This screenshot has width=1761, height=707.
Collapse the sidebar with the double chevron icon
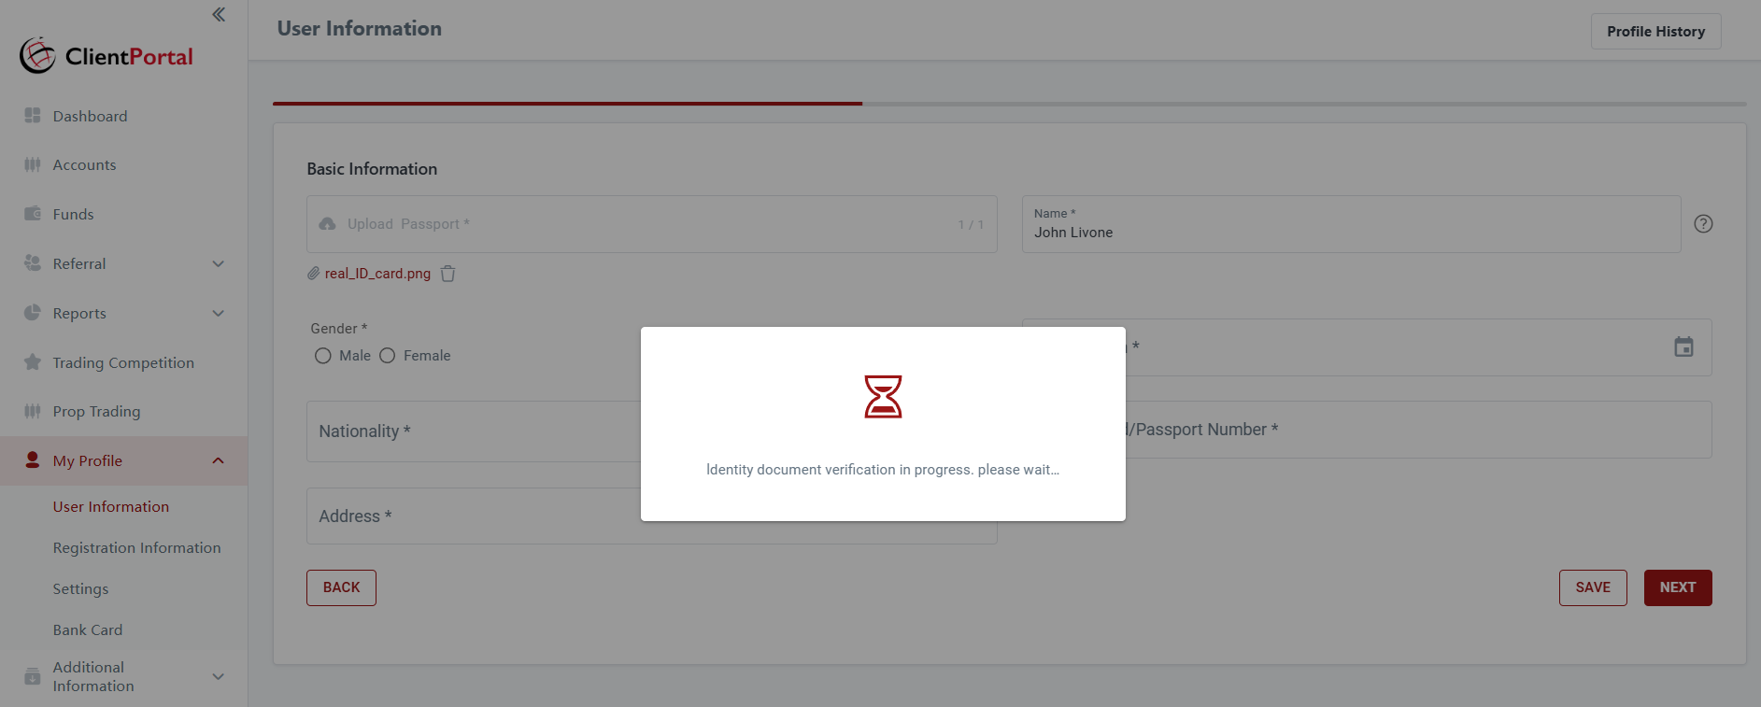pyautogui.click(x=219, y=14)
